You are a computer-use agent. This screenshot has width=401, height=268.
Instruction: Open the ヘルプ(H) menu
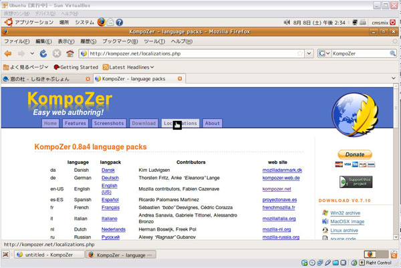tap(182, 41)
